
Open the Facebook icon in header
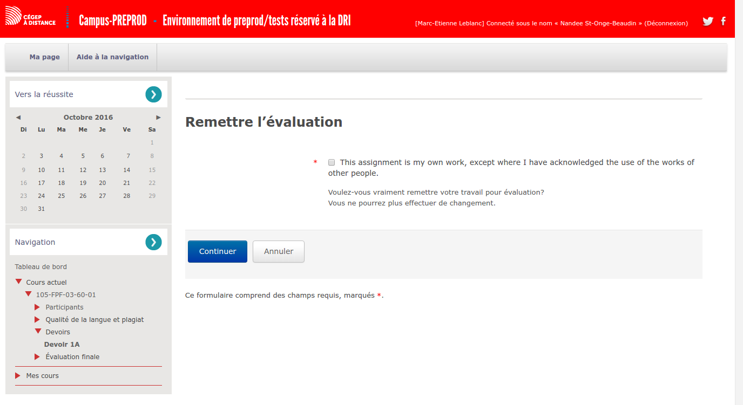click(724, 22)
